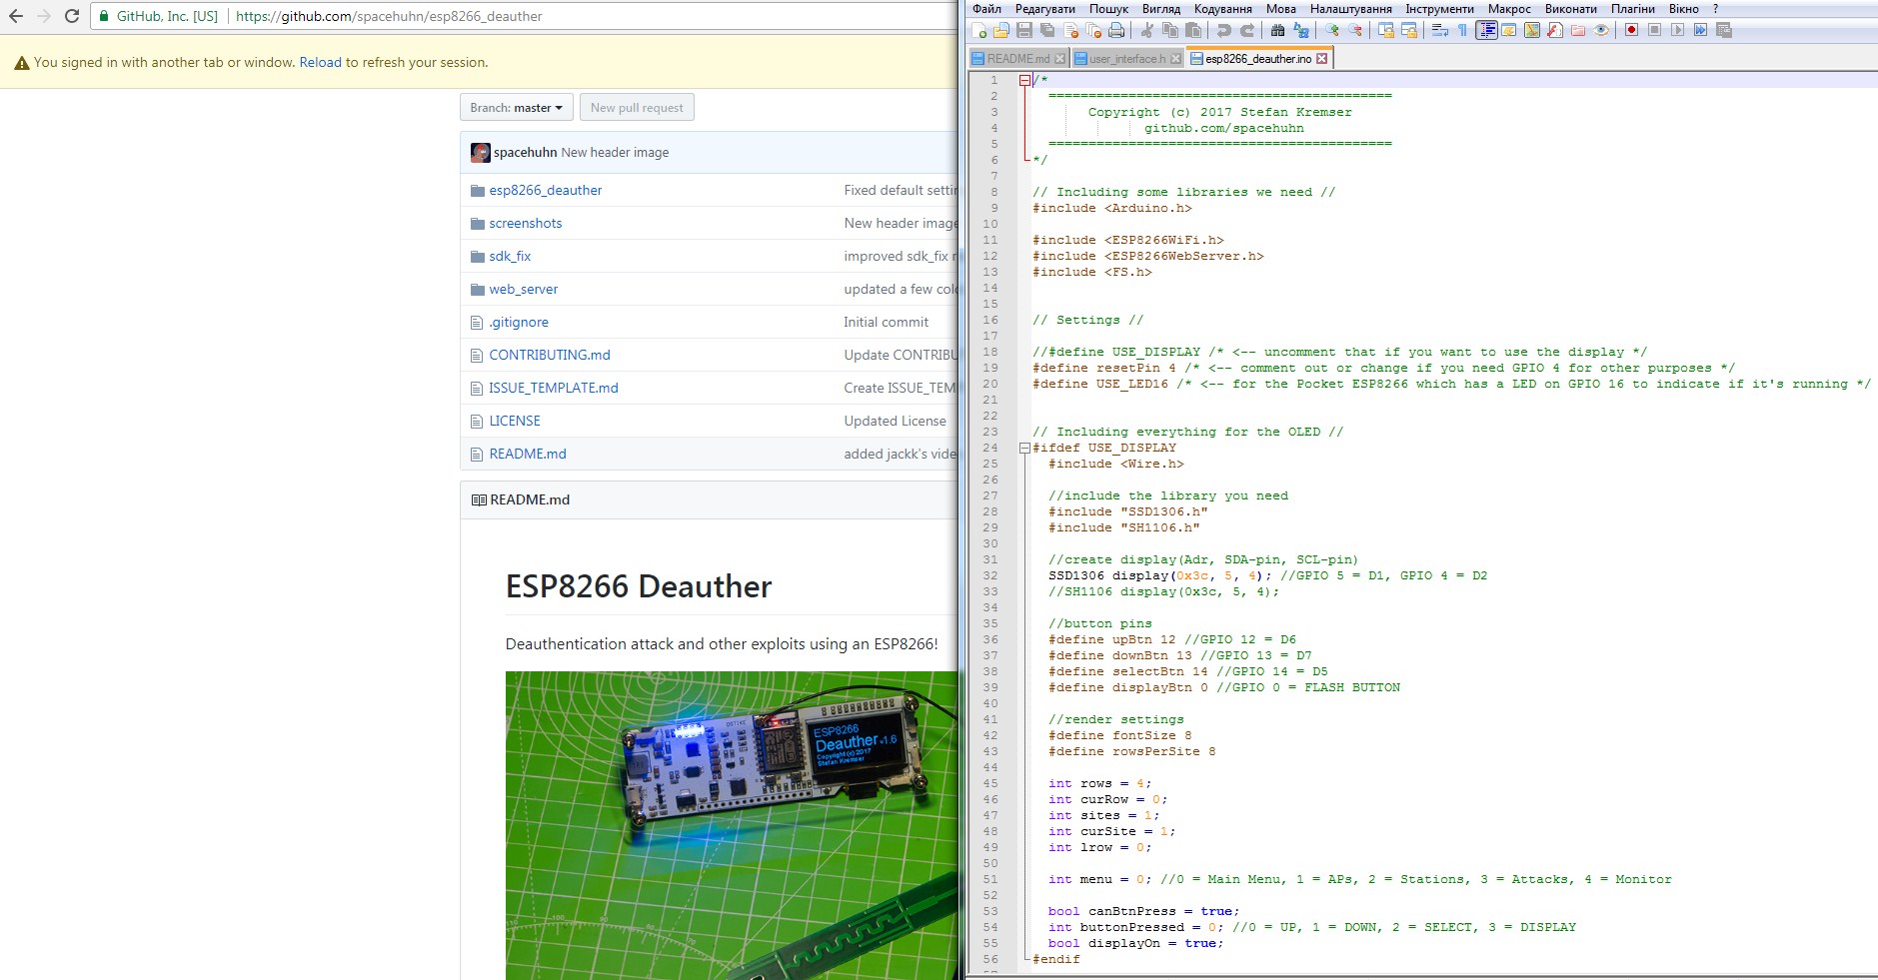The width and height of the screenshot is (1878, 980).
Task: Toggle show all characters pilcrow icon
Action: point(1462,30)
